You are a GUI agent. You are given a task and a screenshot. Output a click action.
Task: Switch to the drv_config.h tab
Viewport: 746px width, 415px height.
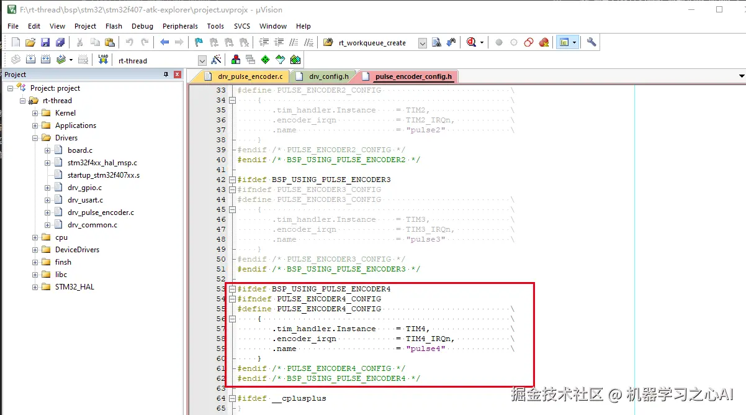coord(322,76)
